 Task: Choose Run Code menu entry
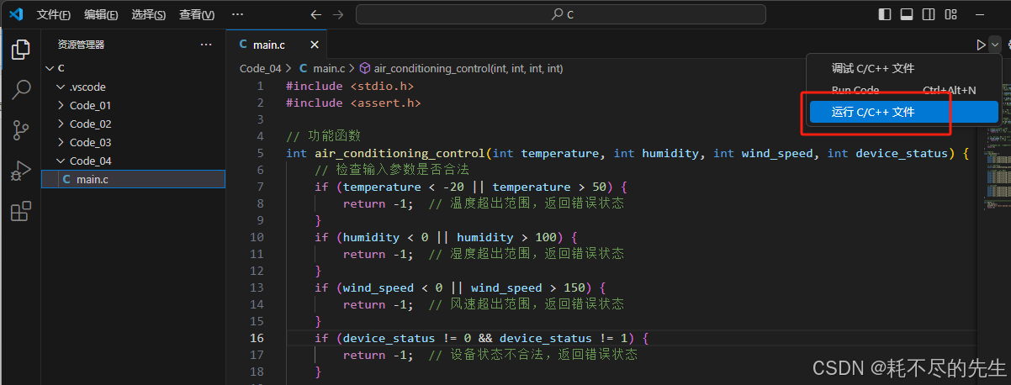[903, 90]
